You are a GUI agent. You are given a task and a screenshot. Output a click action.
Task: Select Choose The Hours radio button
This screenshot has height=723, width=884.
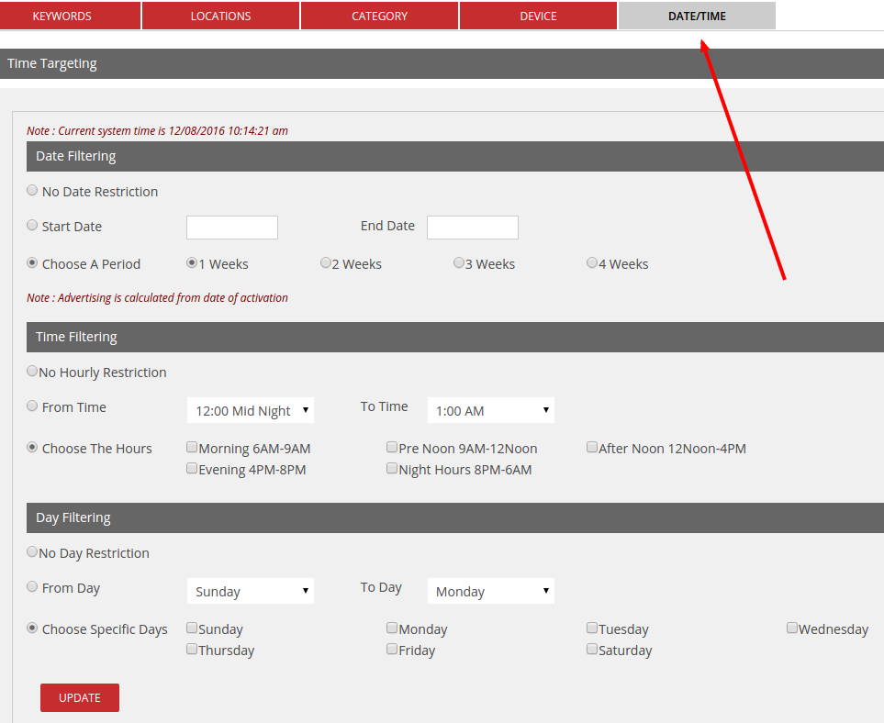point(32,448)
